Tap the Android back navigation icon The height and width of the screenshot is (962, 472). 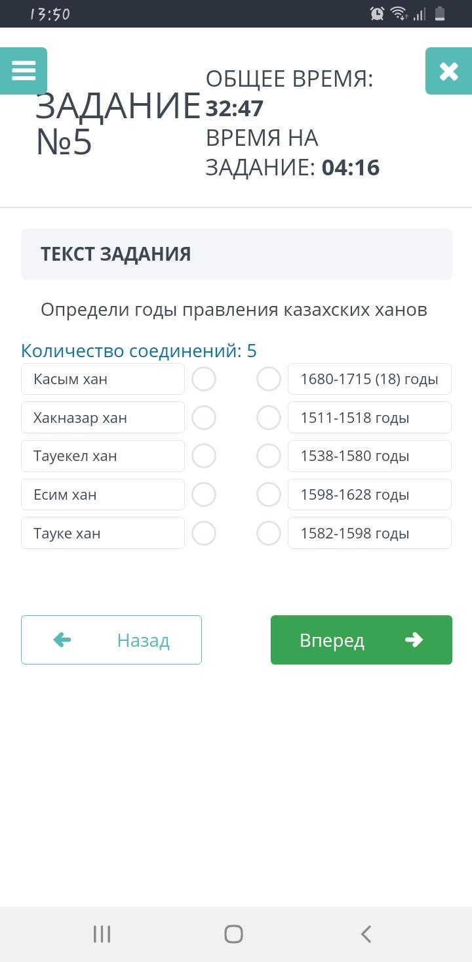point(366,934)
